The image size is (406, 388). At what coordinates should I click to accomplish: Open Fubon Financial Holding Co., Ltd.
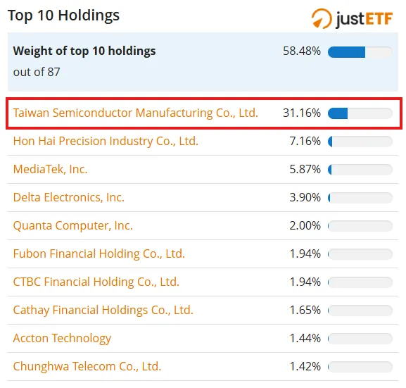coord(99,254)
